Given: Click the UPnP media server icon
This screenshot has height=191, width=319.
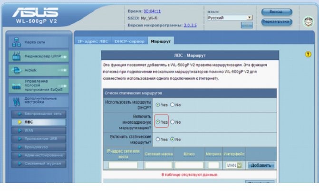Looking at the screenshot, I should pos(17,56).
